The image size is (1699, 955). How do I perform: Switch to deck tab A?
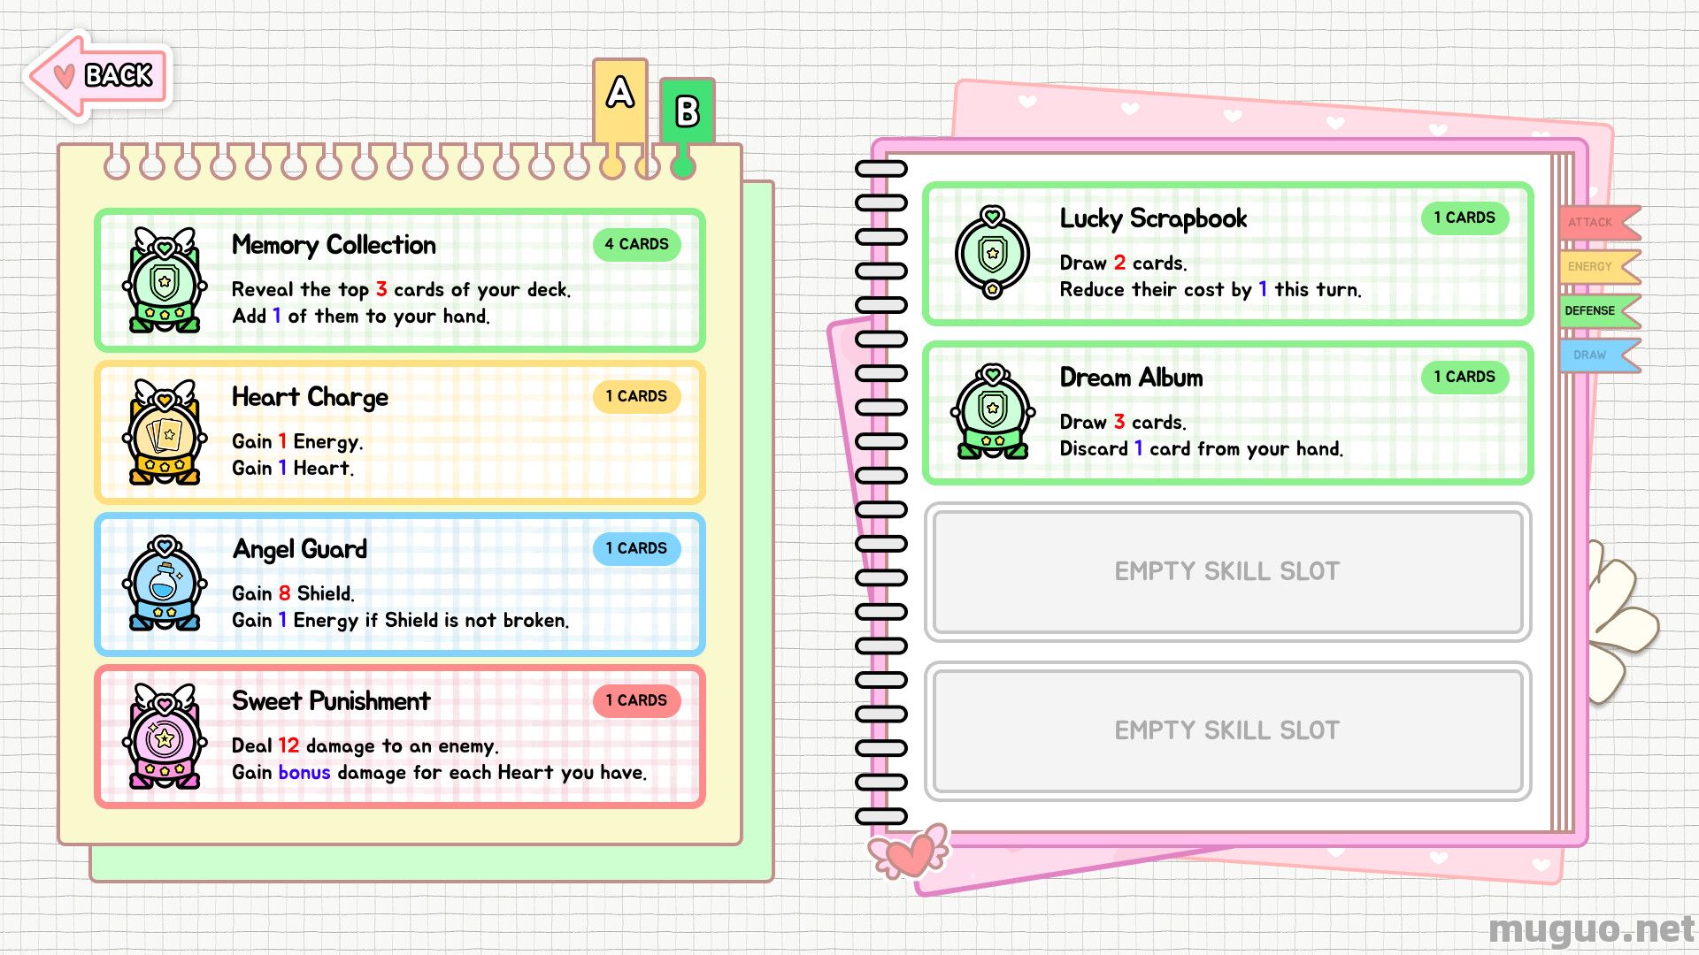(620, 102)
